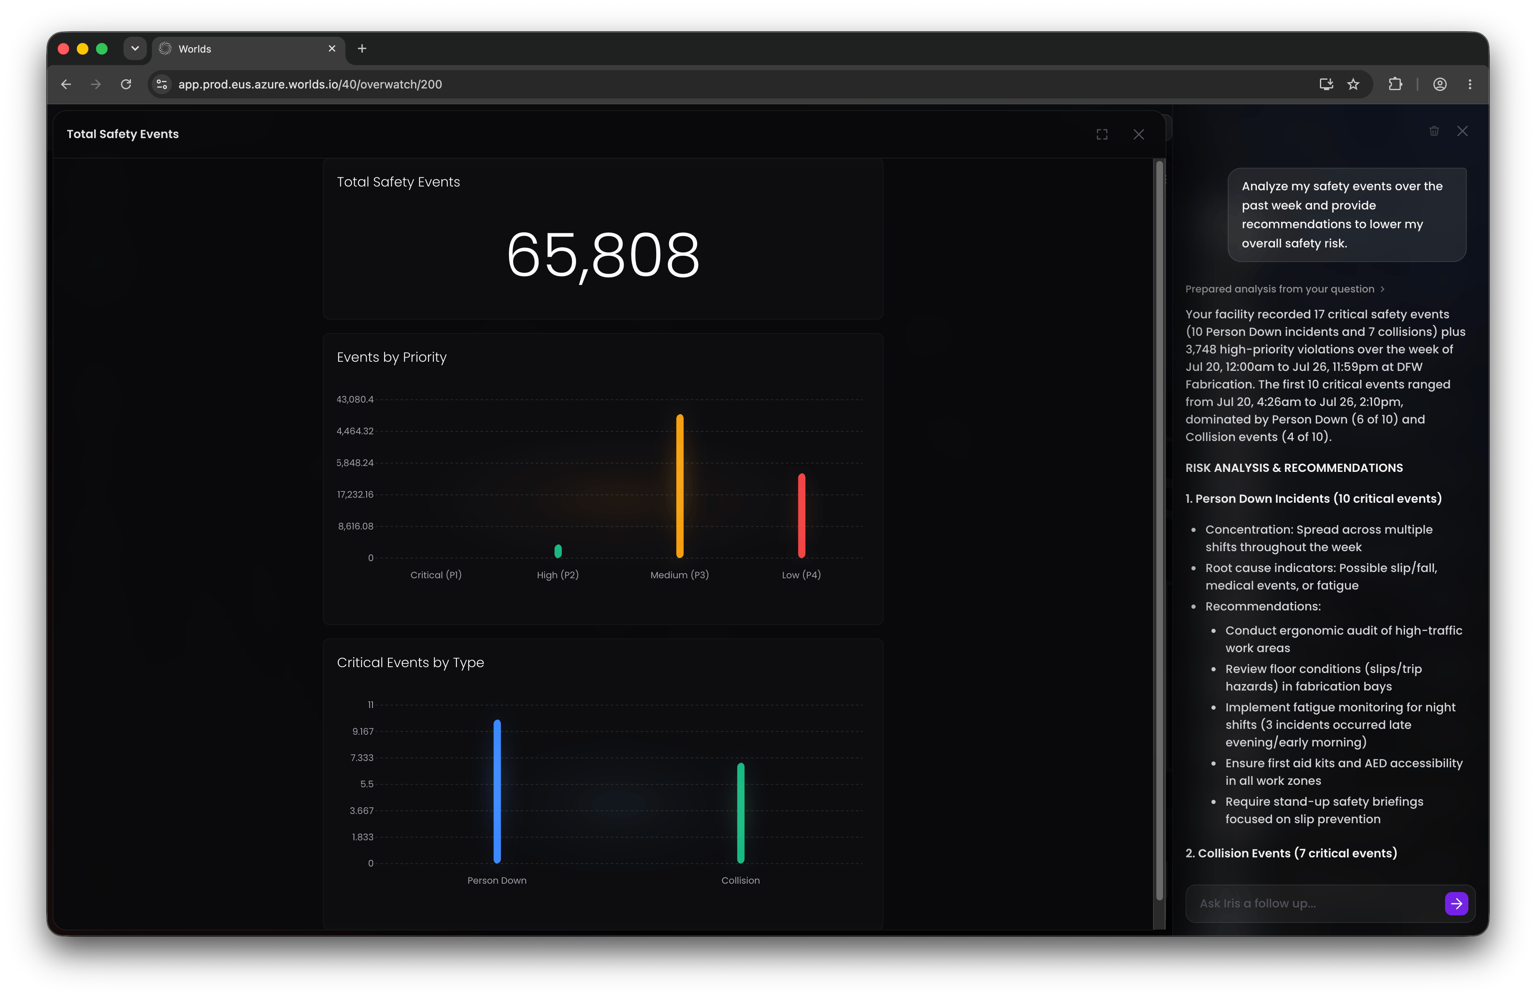
Task: Open the browser profile menu
Action: (1440, 84)
